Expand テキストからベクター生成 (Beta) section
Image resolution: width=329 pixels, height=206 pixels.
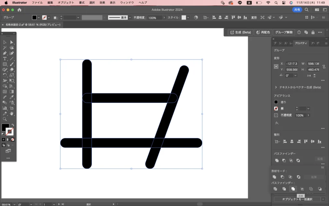click(x=276, y=87)
